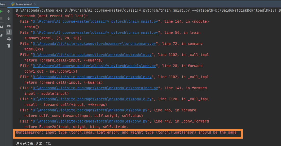Viewport: 281px width, 146px height.
Task: Stop the process with the square stop icon
Action: 1,18
